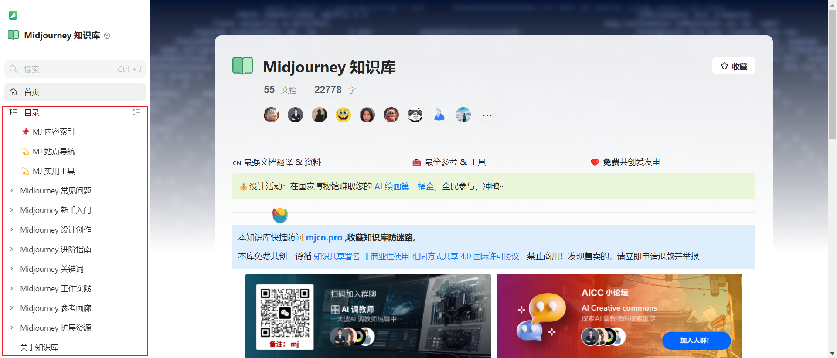
Task: Click the 目录 outline list icon
Action: point(13,112)
